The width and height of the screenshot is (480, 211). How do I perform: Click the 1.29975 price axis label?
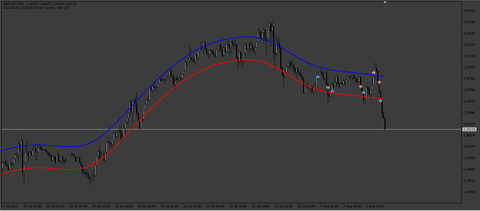click(470, 147)
